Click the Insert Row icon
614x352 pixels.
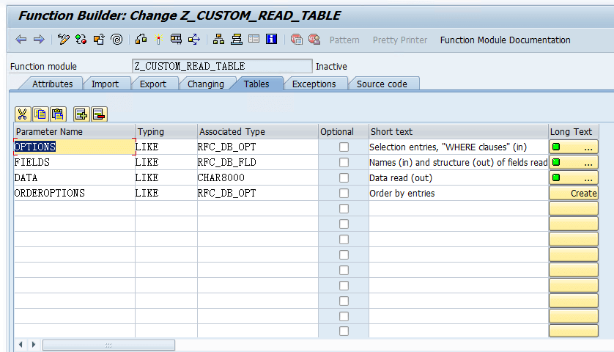click(81, 114)
